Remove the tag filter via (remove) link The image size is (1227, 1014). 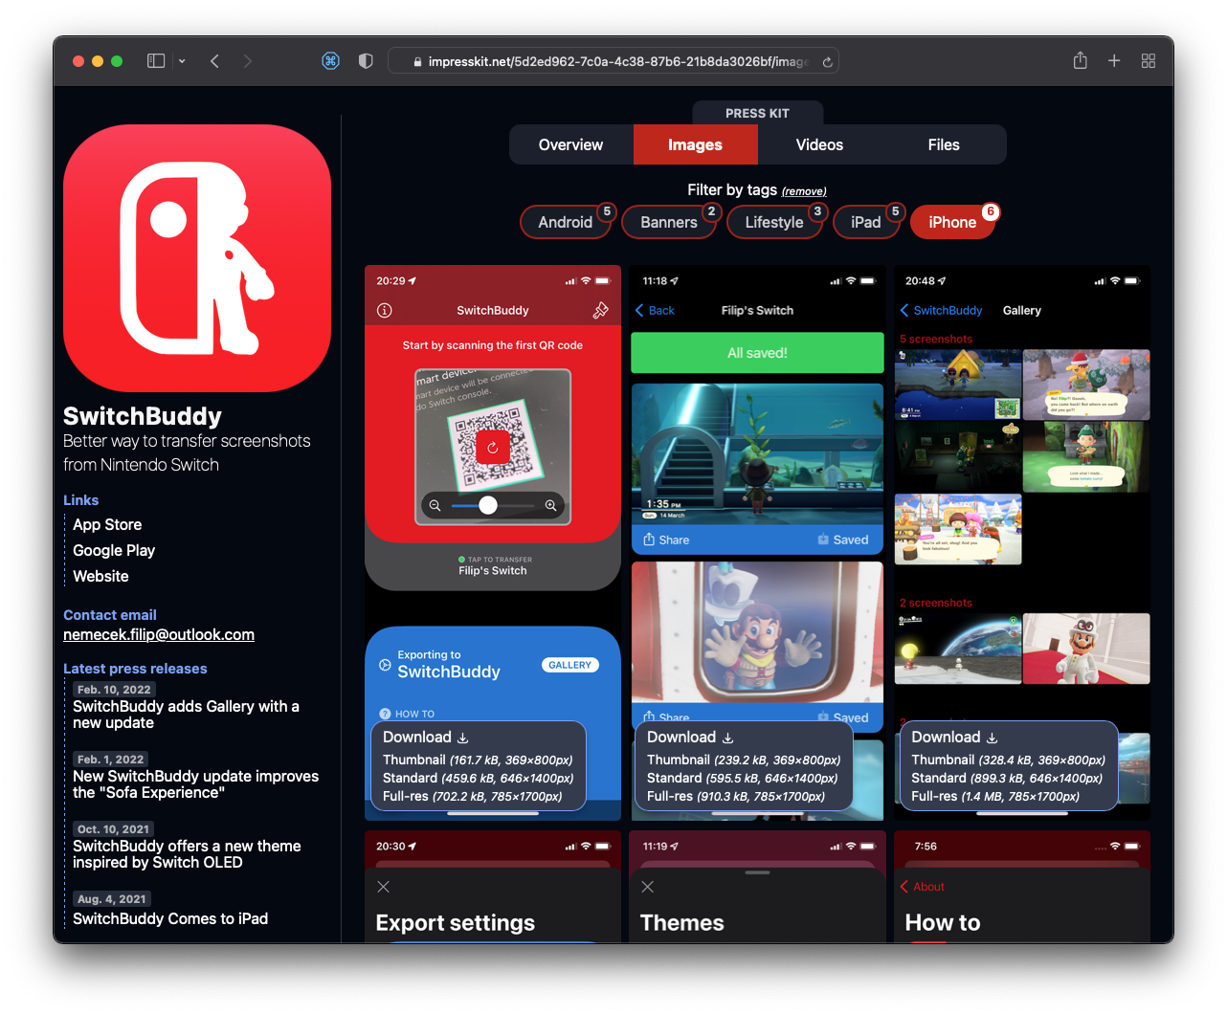click(804, 191)
